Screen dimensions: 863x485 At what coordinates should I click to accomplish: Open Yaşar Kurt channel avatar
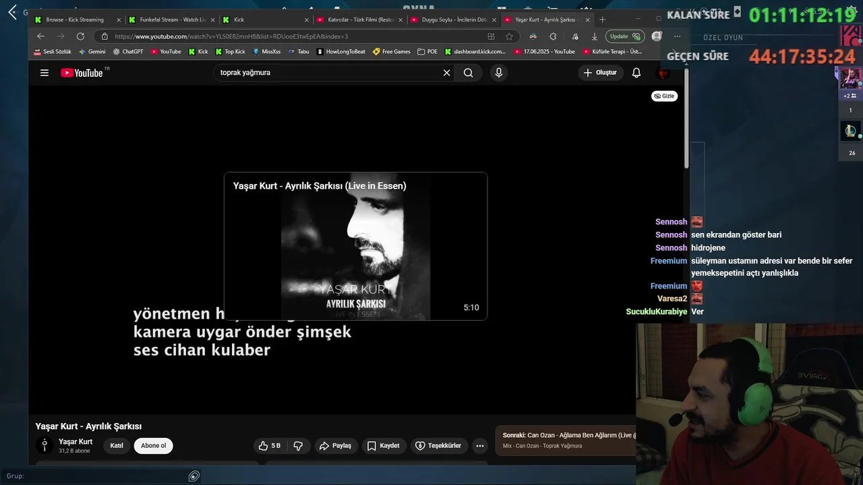pyautogui.click(x=44, y=445)
